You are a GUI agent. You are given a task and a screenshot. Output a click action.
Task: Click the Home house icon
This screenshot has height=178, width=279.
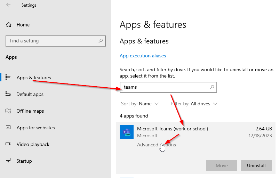click(9, 25)
